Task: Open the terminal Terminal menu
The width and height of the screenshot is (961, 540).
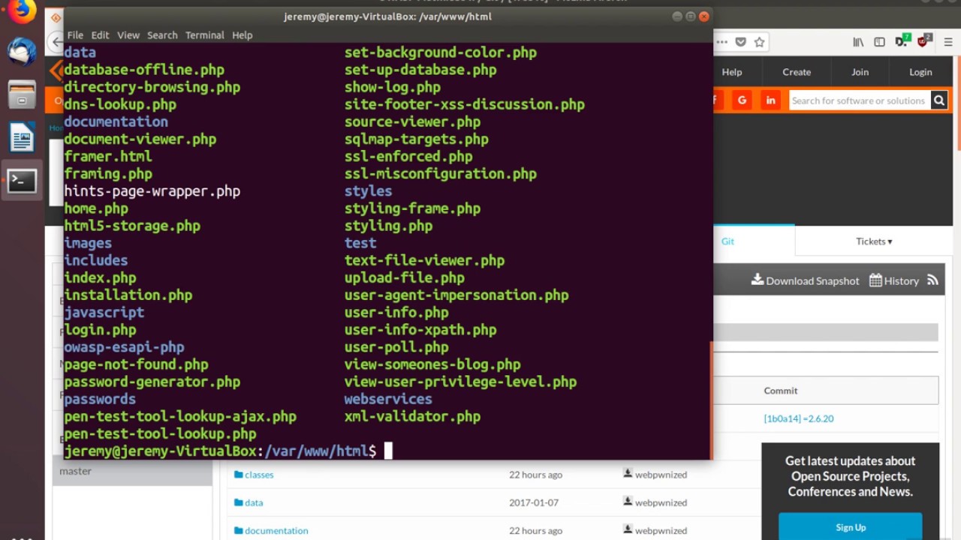Action: pos(205,35)
